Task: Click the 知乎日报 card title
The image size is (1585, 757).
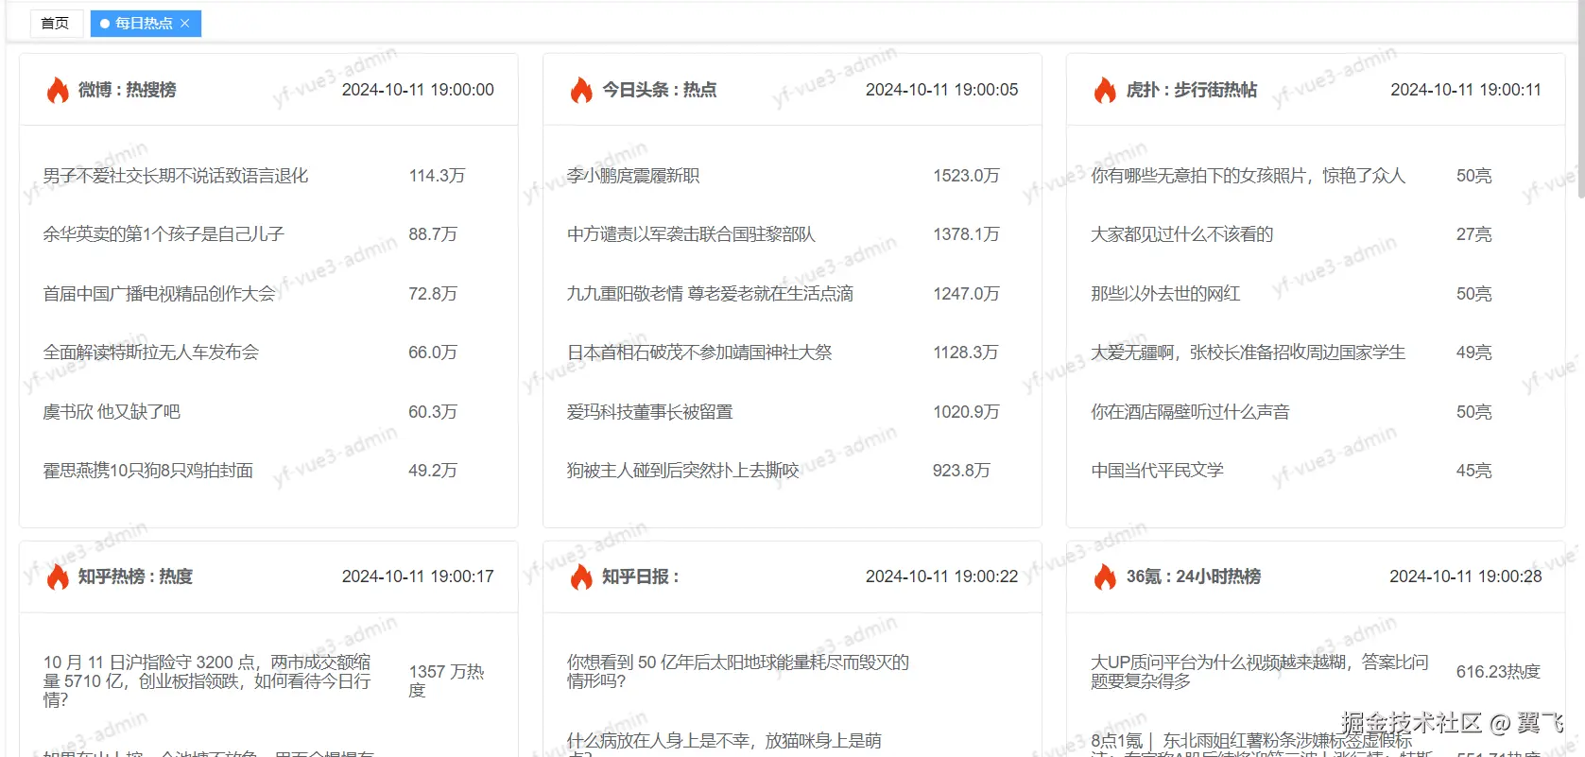Action: click(x=641, y=576)
